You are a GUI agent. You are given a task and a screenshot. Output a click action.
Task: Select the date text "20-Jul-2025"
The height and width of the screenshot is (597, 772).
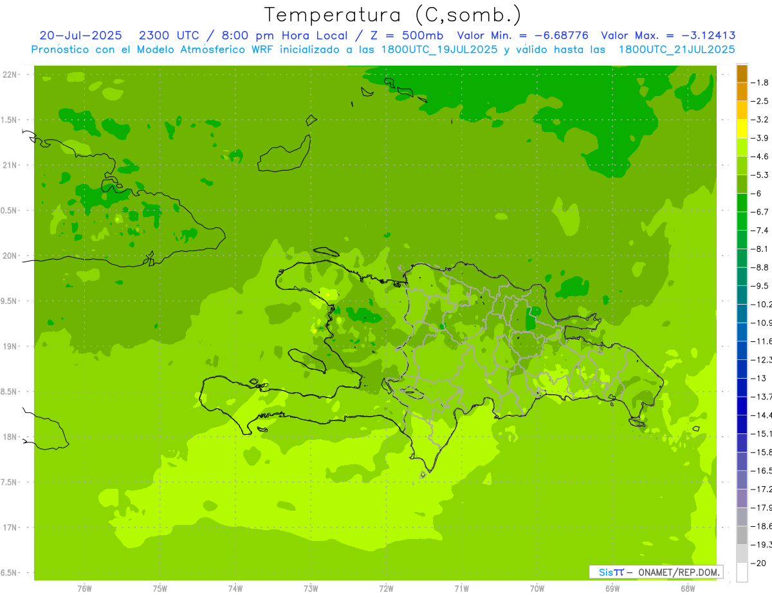80,35
